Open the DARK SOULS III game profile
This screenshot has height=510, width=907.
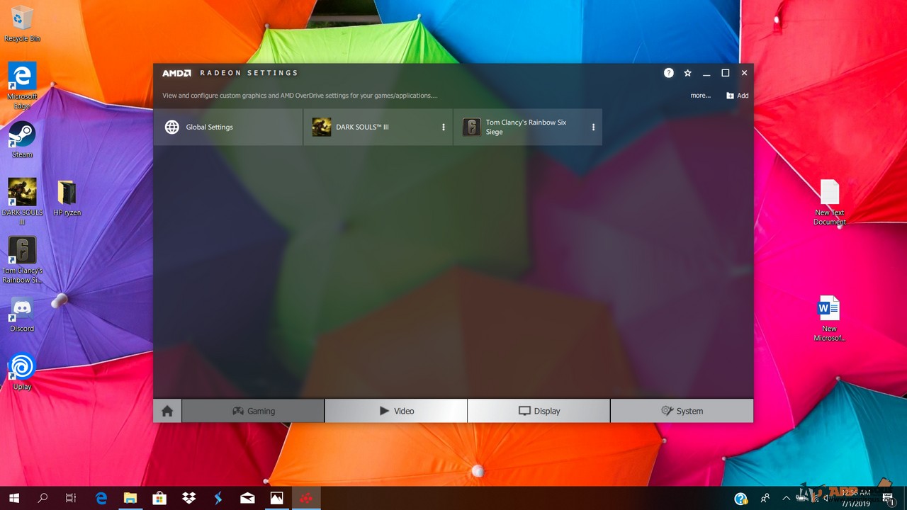click(378, 127)
